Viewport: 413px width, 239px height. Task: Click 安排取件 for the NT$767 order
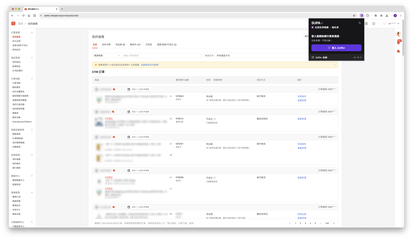[302, 144]
